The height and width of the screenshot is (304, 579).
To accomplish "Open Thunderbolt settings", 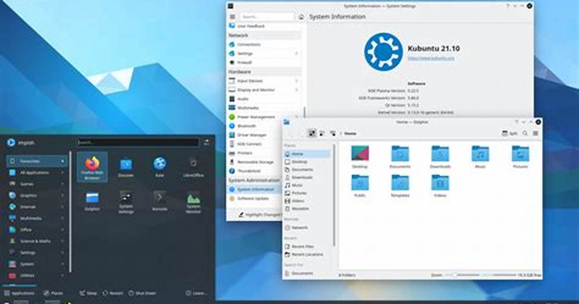I will (x=255, y=171).
